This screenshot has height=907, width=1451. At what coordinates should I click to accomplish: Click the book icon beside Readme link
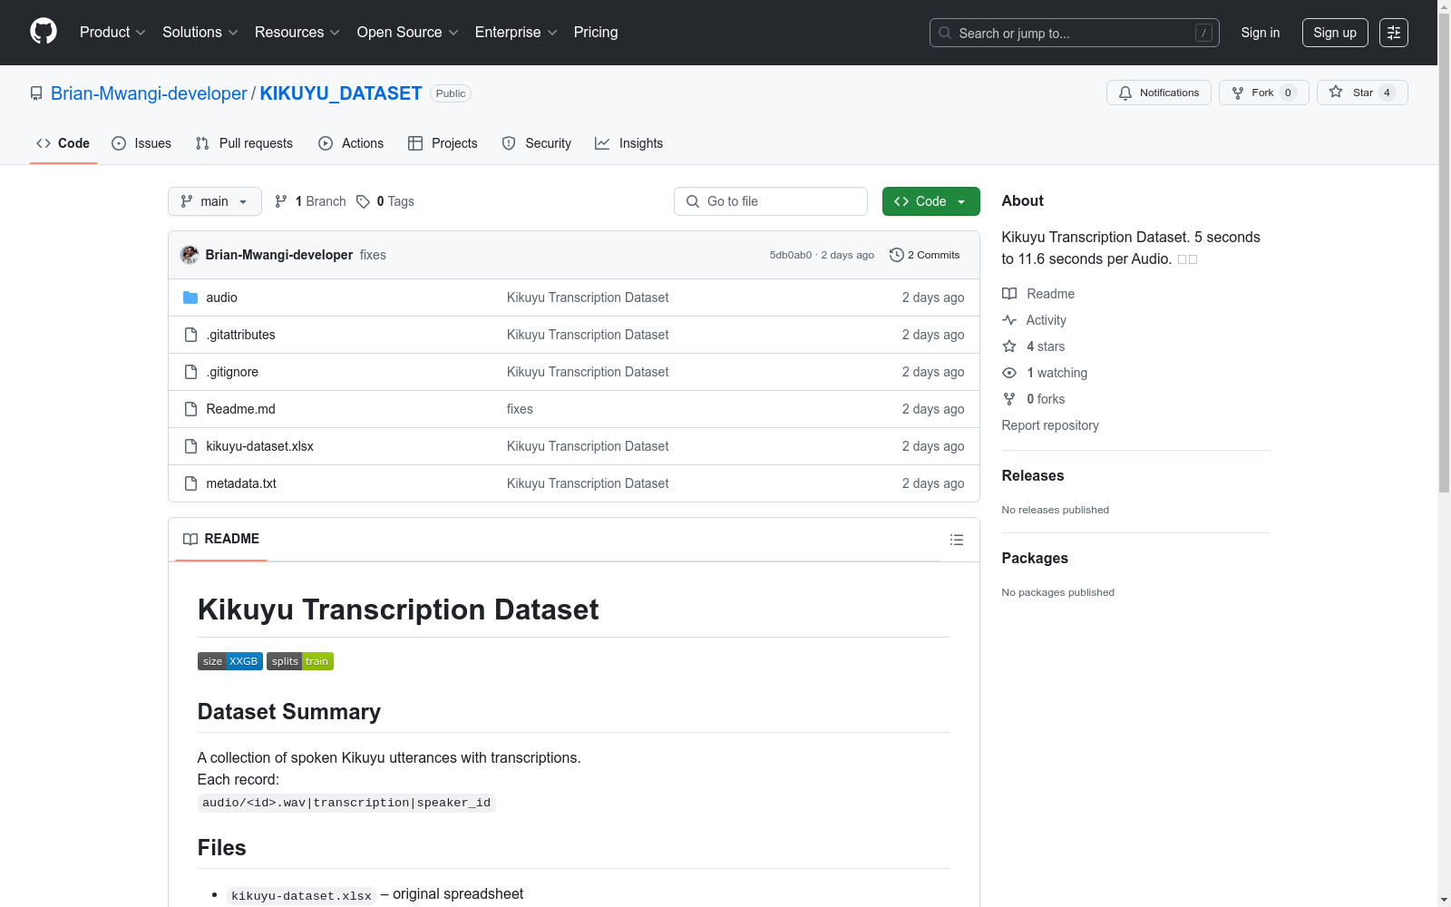point(1009,294)
